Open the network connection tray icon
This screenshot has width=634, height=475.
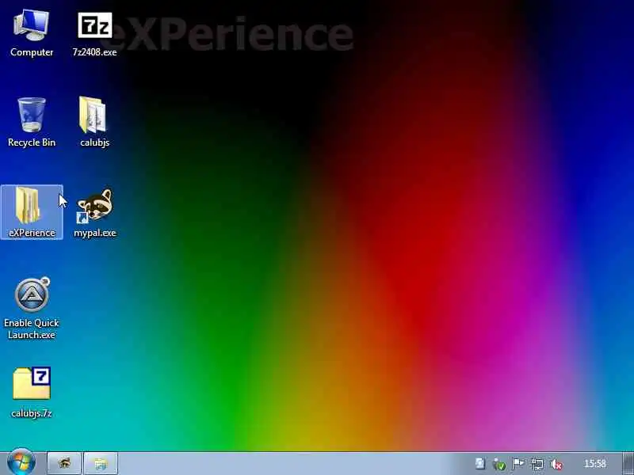click(x=537, y=464)
